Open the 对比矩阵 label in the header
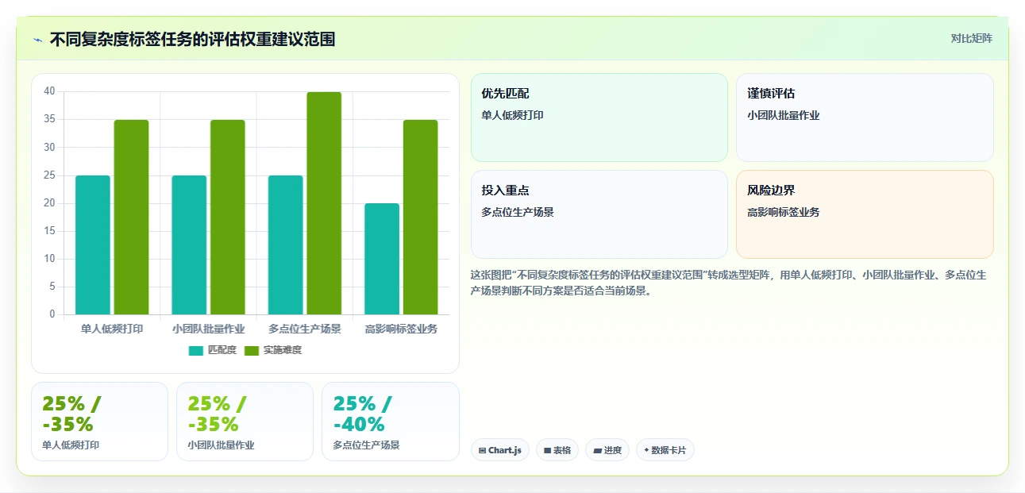The width and height of the screenshot is (1025, 493). [972, 38]
